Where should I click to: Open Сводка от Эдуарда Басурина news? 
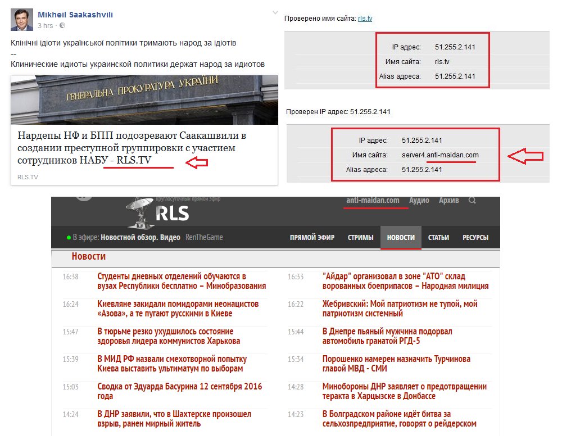tap(180, 391)
